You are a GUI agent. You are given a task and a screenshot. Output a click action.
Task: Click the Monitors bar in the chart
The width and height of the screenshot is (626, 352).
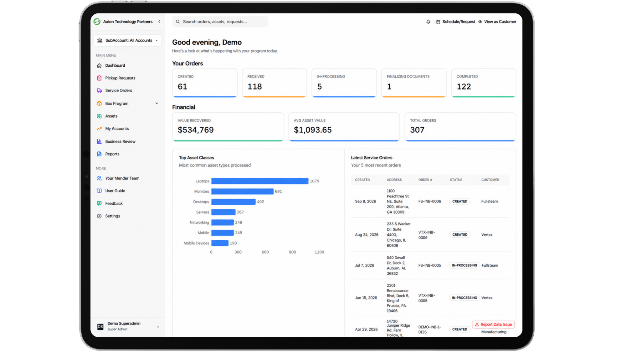click(x=242, y=191)
